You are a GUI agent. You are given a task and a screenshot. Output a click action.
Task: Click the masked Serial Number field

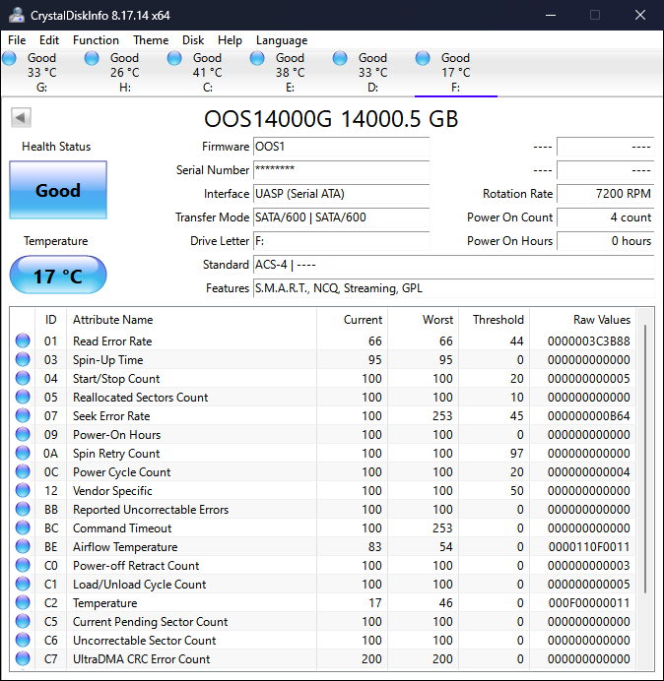(x=341, y=170)
